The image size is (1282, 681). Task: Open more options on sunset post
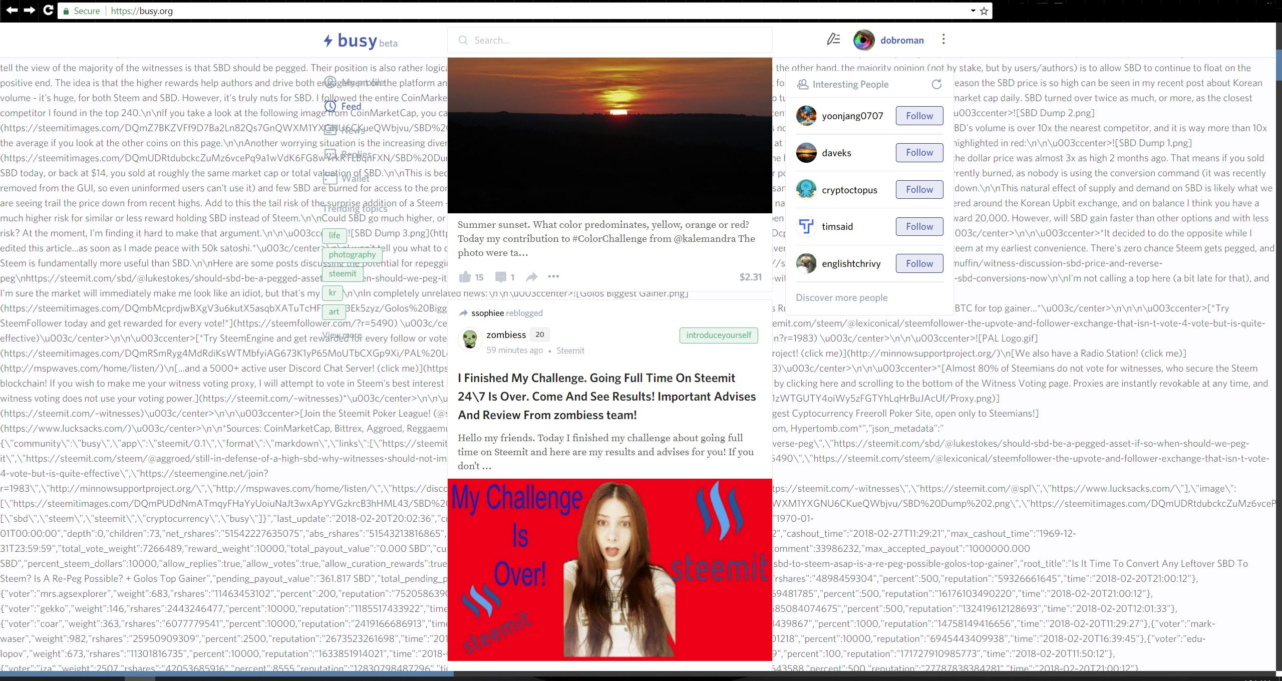pyautogui.click(x=553, y=276)
